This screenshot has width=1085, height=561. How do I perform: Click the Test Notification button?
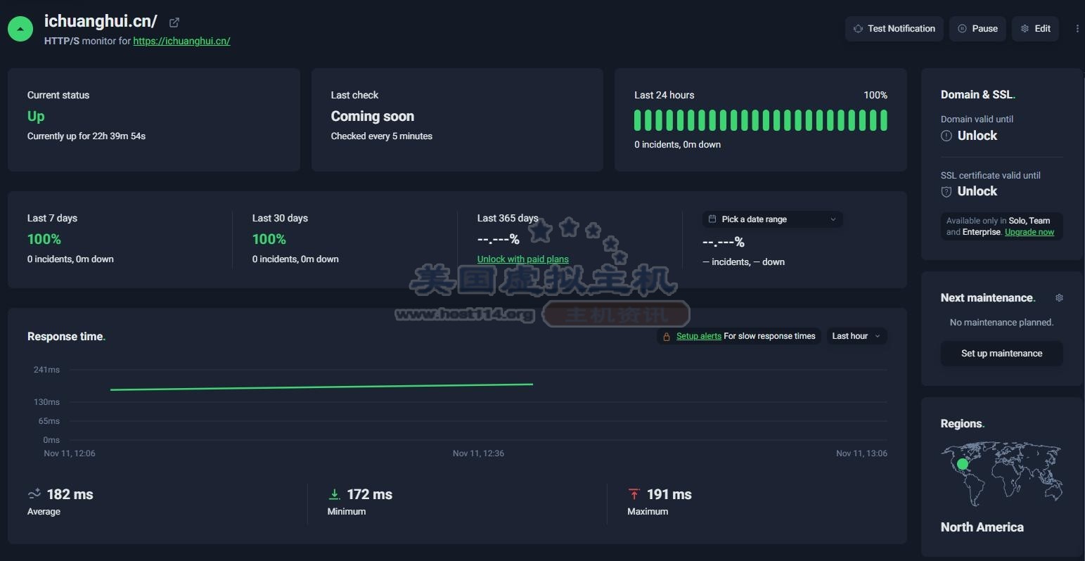894,29
